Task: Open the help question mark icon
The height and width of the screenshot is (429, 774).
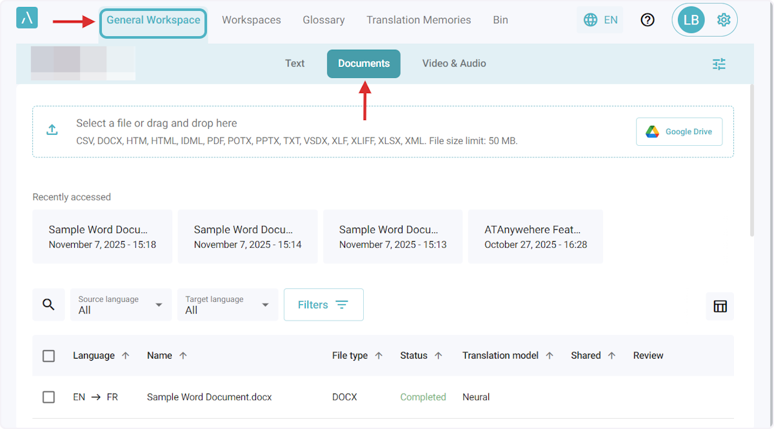Action: pos(648,20)
